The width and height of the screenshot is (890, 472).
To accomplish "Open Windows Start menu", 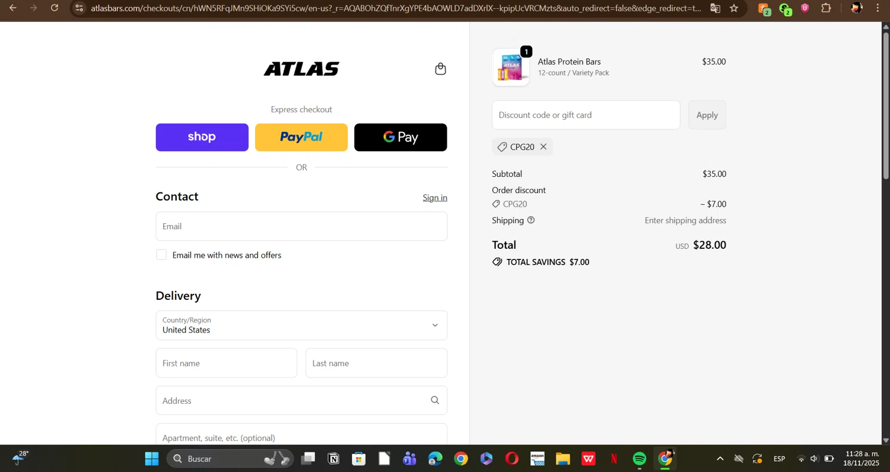I will (x=152, y=459).
